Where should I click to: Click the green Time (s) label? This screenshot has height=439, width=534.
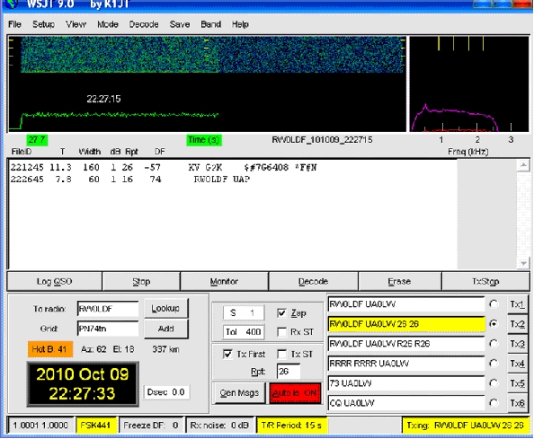(204, 140)
